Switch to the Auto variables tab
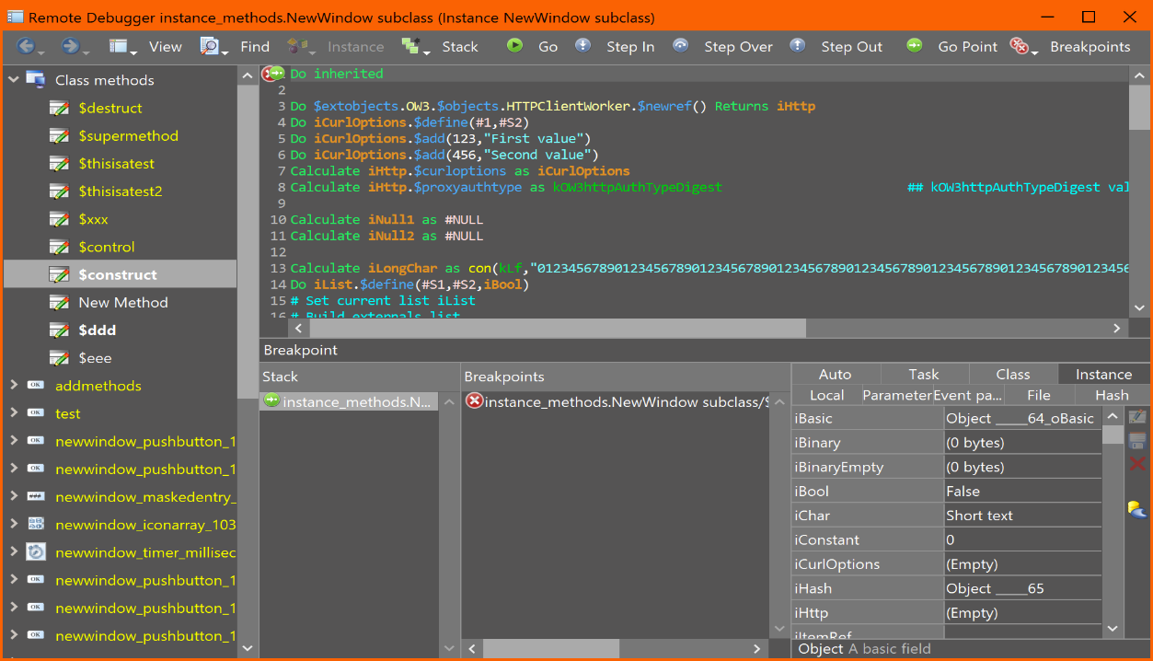The image size is (1153, 661). tap(835, 374)
